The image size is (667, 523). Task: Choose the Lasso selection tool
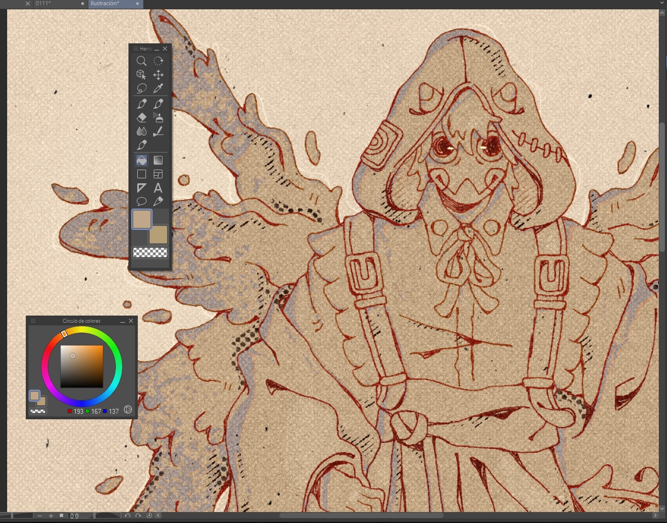click(x=142, y=88)
